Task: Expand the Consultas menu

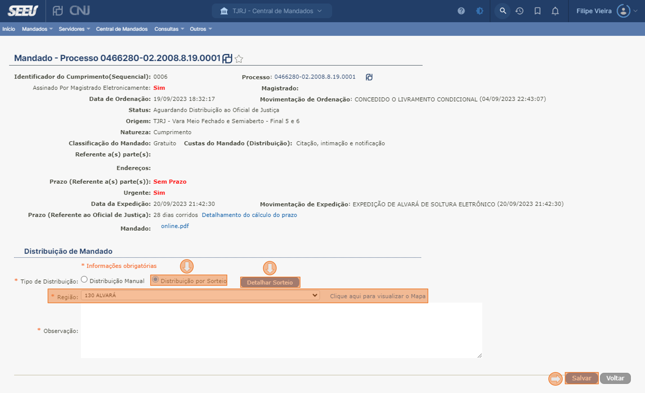Action: (169, 29)
